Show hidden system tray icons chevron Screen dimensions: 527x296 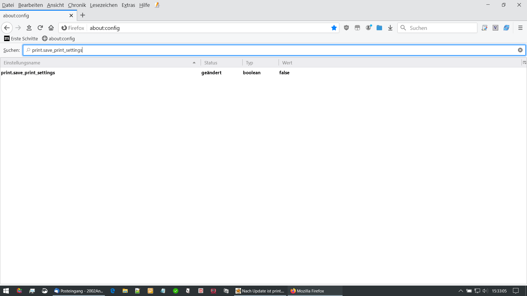click(461, 291)
